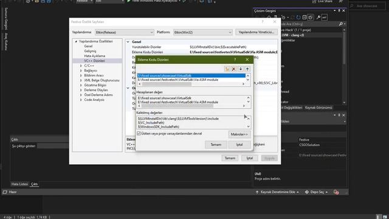This screenshot has width=389, height=219.
Task: Expand the Code Analysis tree node
Action: pyautogui.click(x=81, y=100)
